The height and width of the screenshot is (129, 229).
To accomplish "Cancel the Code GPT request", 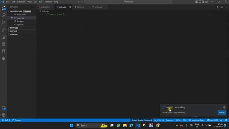I will (x=221, y=113).
